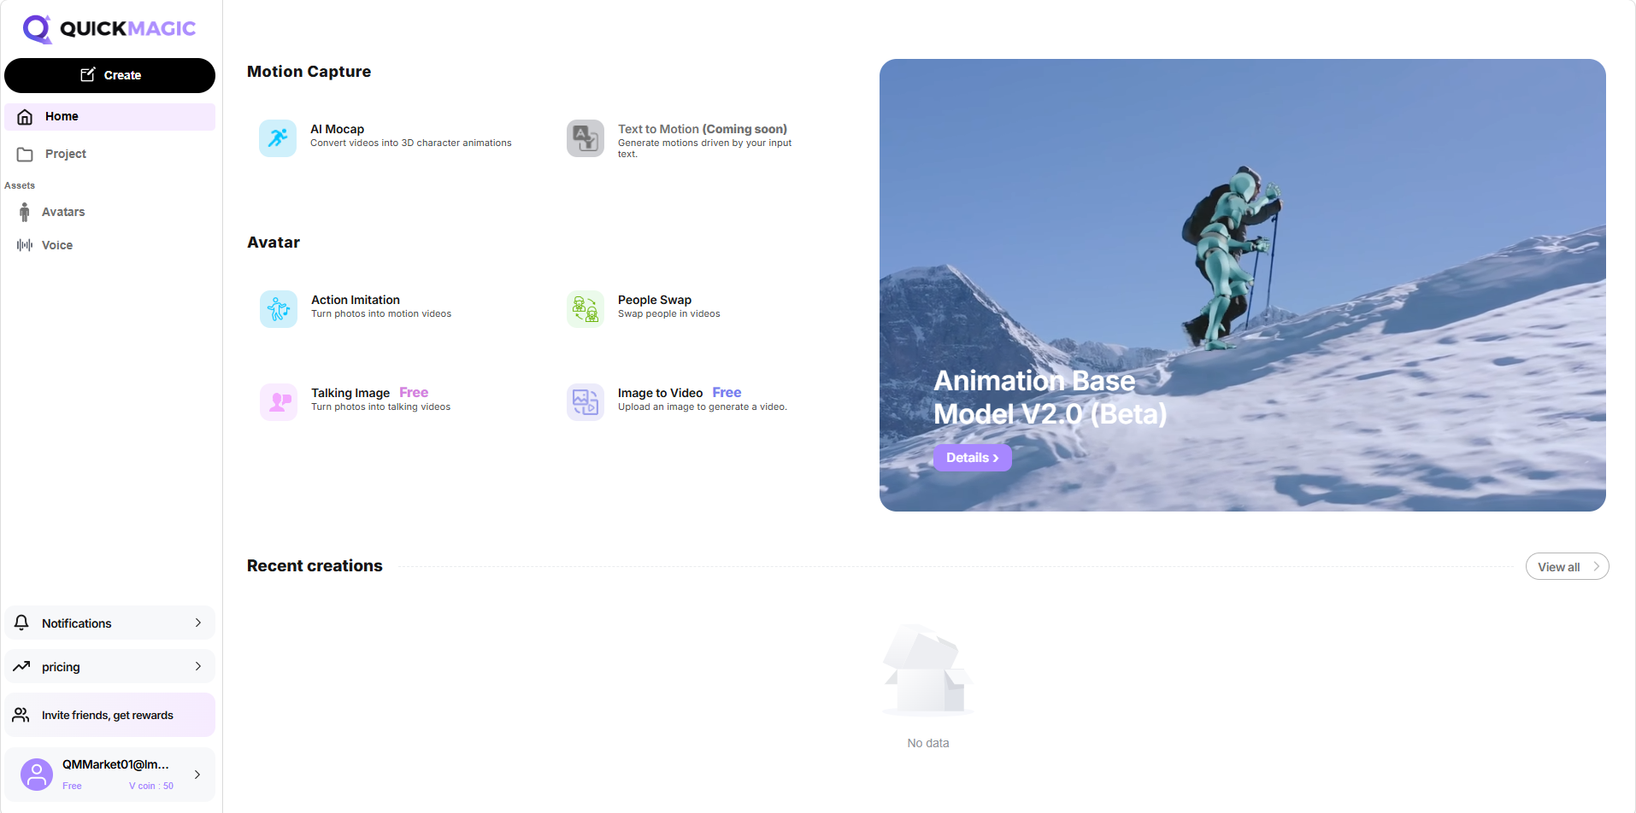This screenshot has width=1636, height=813.
Task: Click the Notifications bell icon
Action: point(22,623)
